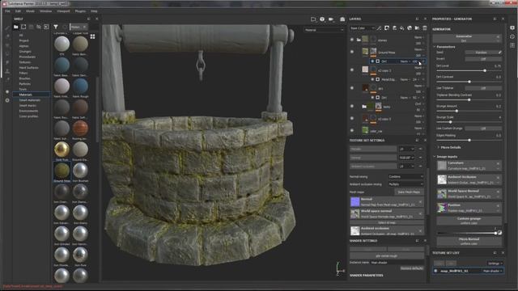Click the camera icon above the viewport

click(x=342, y=19)
